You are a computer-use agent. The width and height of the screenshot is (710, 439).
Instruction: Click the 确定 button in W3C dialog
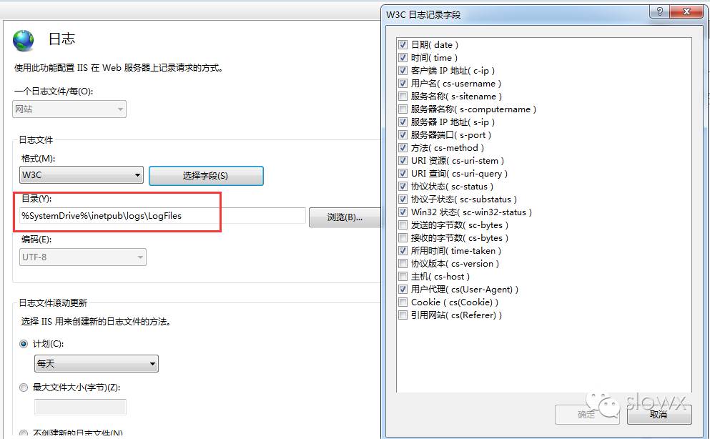coord(587,415)
